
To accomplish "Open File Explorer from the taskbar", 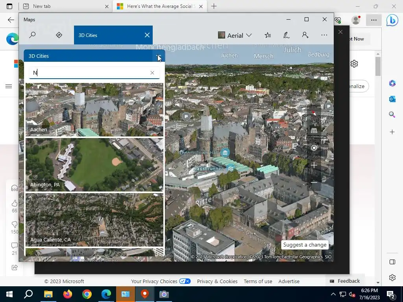I will point(48,294).
